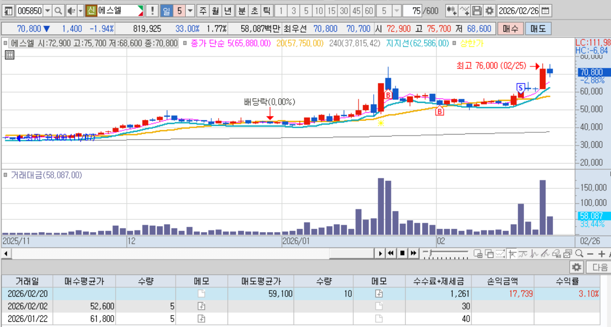
Task: Click the eraser drawing tool icon
Action: 556,254
